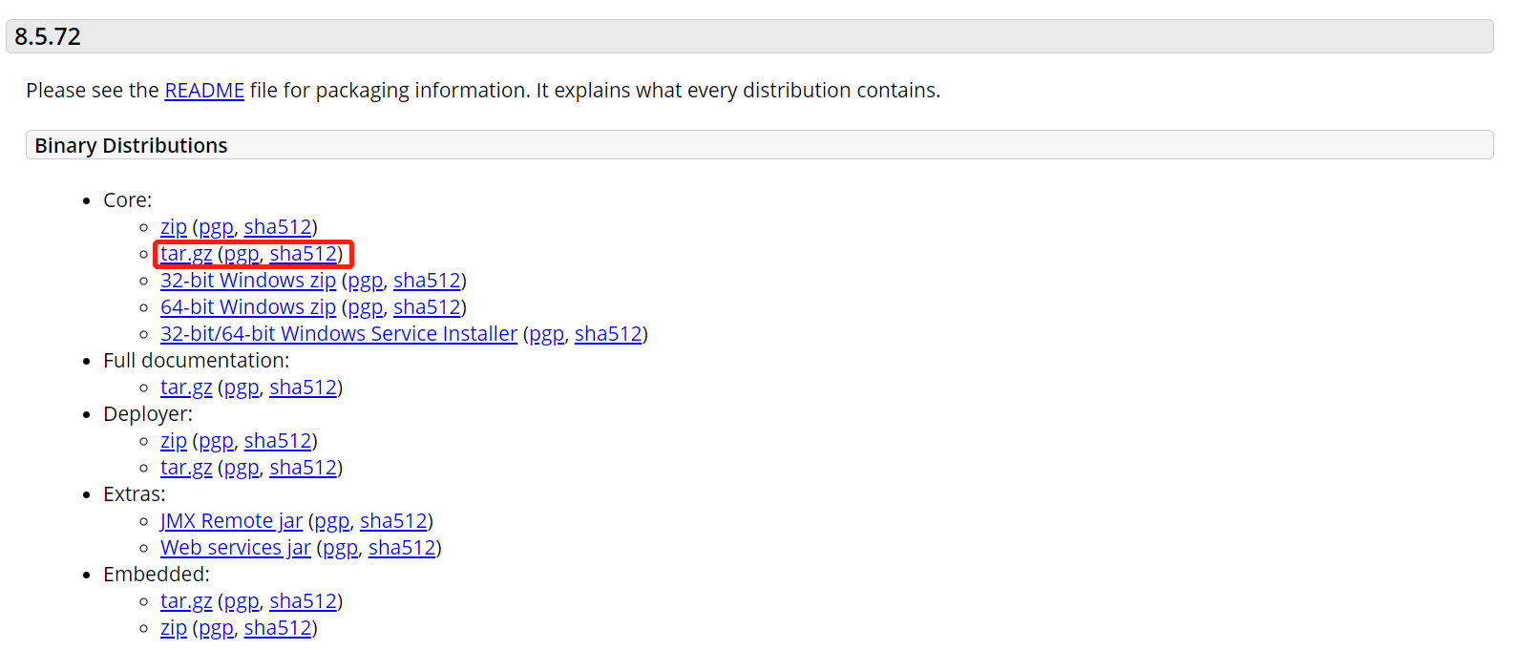Download the Embedded tar.gz file
This screenshot has width=1517, height=650.
pos(186,601)
